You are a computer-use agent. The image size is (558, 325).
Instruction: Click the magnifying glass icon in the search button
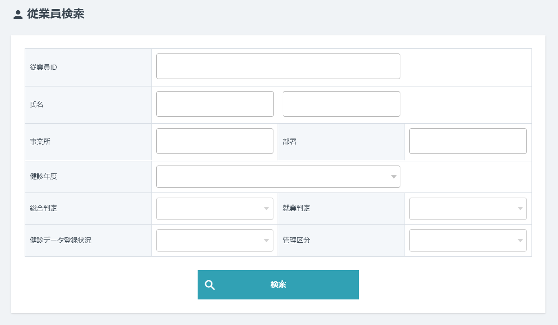(210, 285)
